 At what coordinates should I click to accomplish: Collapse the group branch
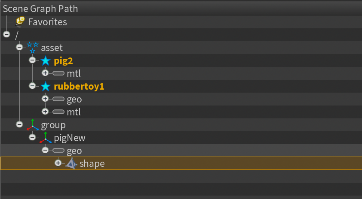pos(19,124)
